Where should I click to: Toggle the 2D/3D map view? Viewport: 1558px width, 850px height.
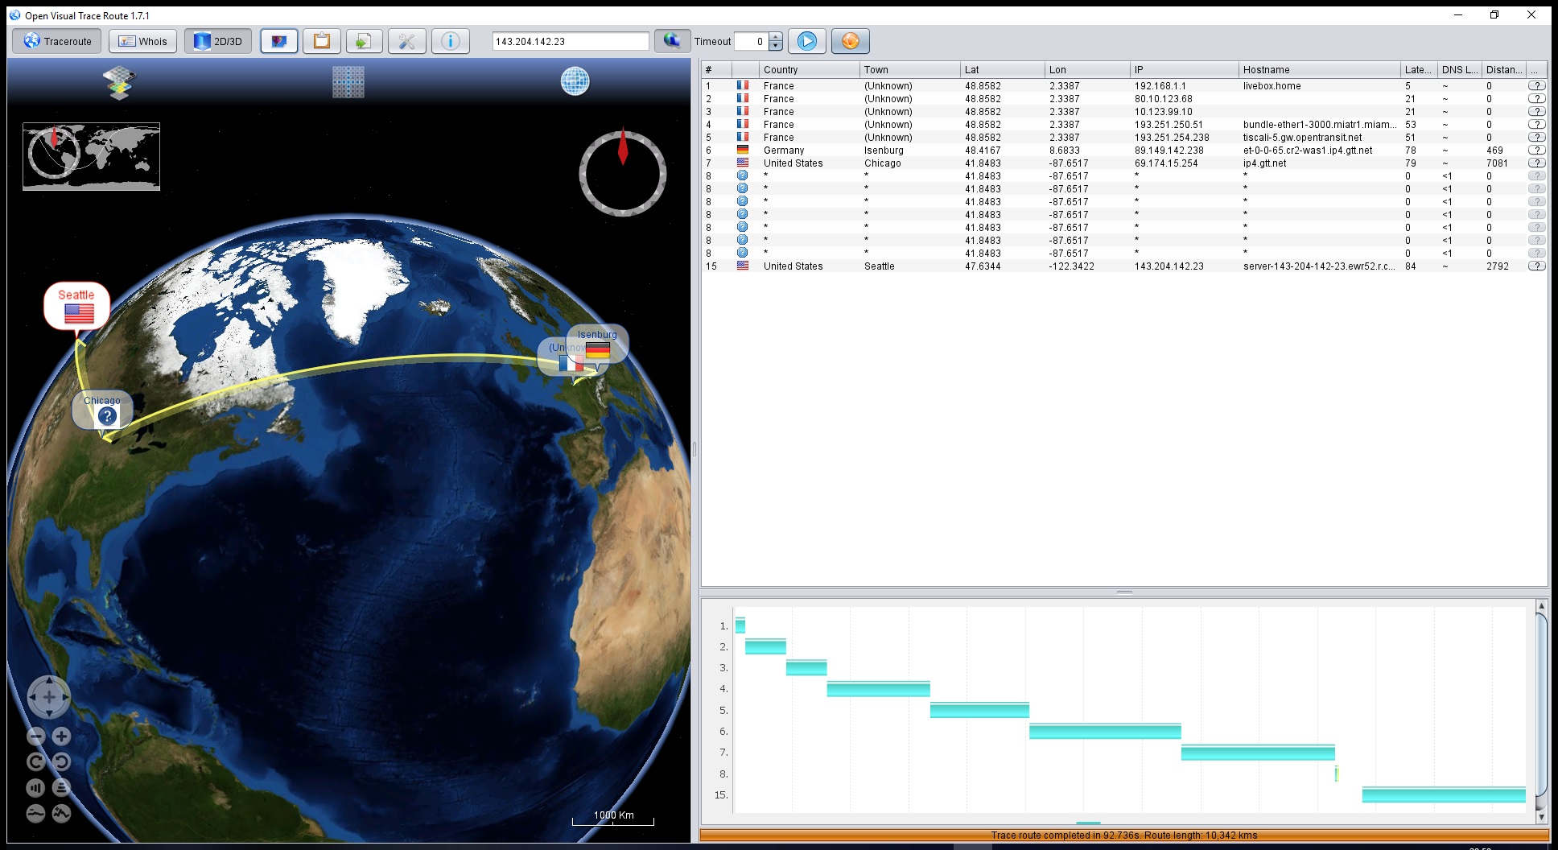(218, 41)
